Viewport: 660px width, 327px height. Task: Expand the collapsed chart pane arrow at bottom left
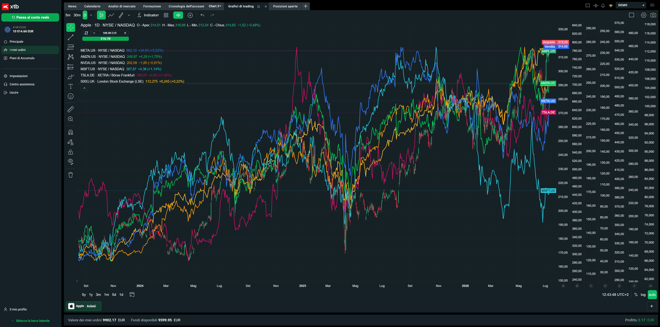click(x=77, y=281)
